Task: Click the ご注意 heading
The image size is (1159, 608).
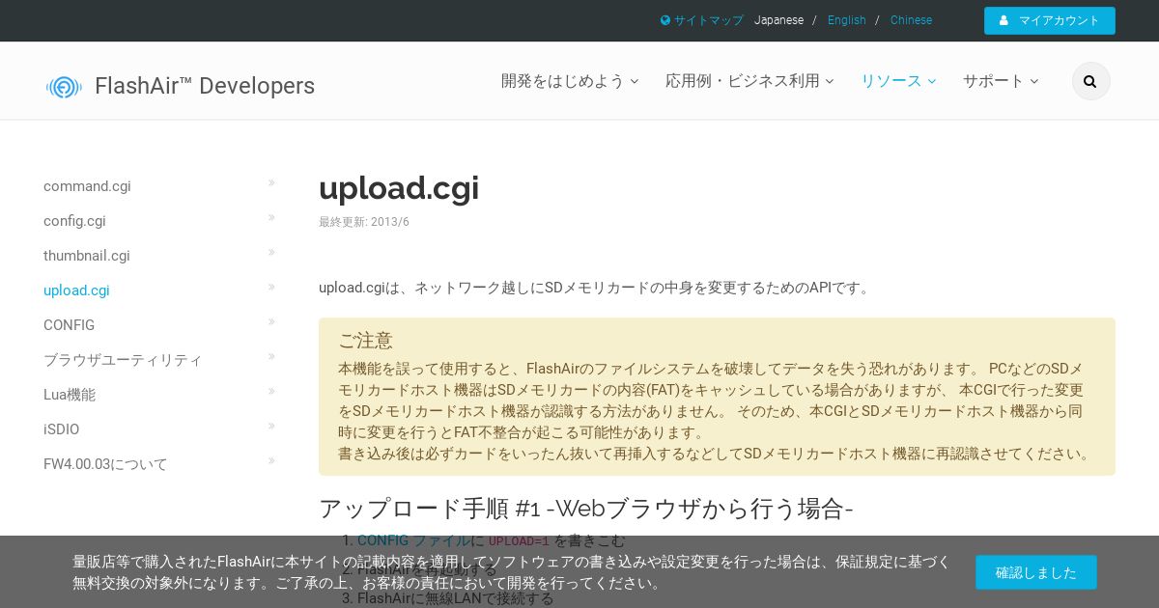Action: click(365, 341)
